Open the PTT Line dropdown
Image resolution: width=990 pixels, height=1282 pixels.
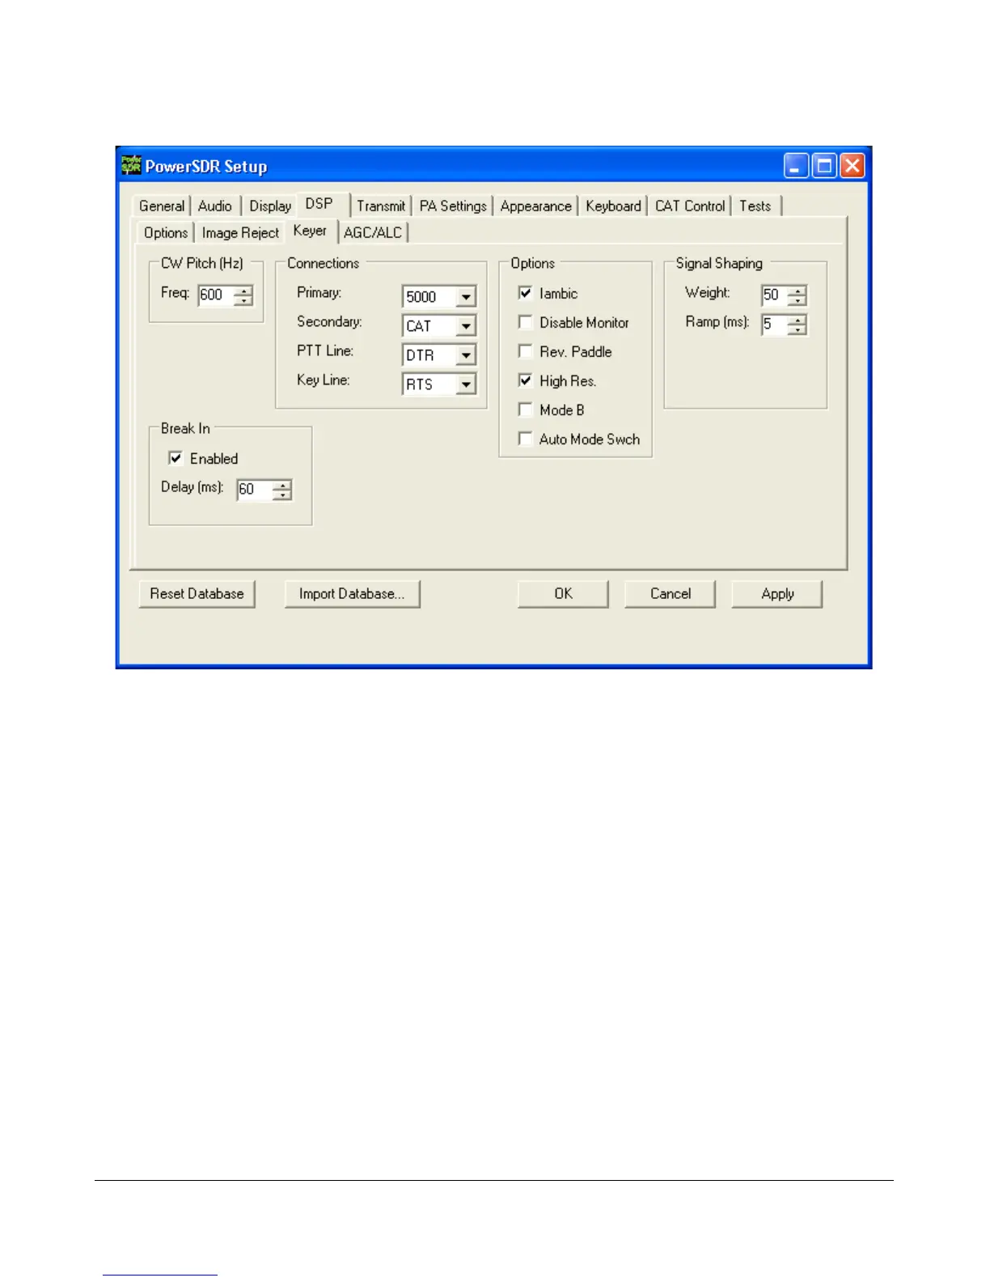point(466,355)
